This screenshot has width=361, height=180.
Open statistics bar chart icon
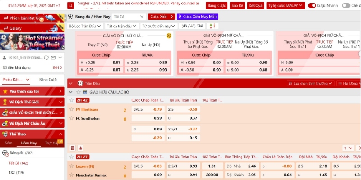pos(80,148)
